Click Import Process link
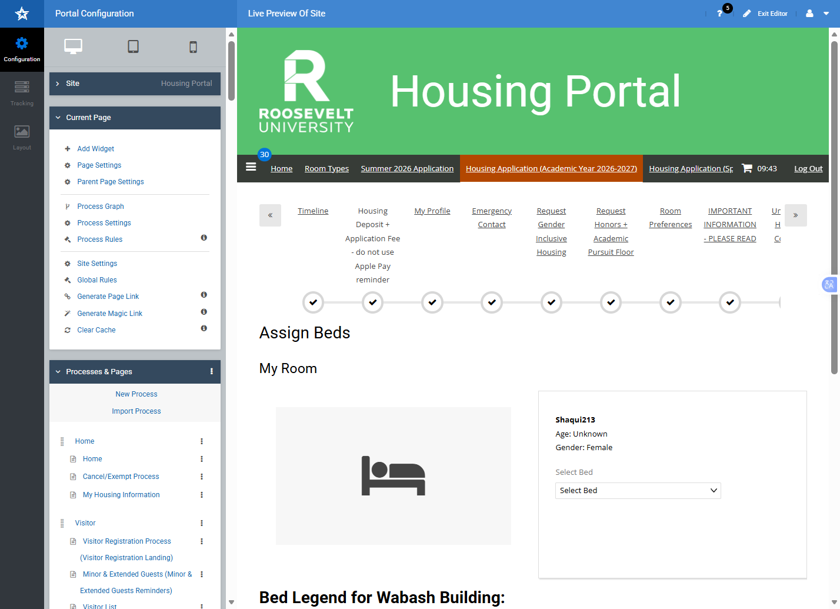The height and width of the screenshot is (609, 840). point(136,411)
